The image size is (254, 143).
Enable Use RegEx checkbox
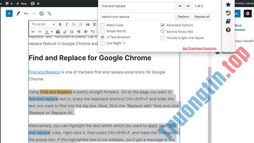coord(102,43)
